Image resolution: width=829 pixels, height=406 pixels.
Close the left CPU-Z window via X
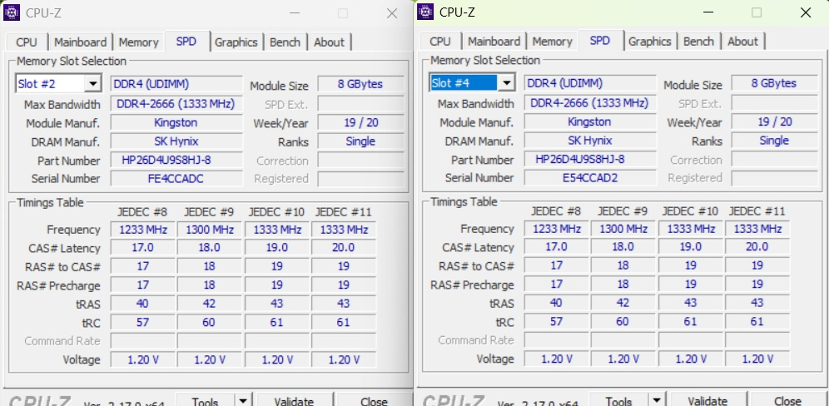tap(392, 13)
